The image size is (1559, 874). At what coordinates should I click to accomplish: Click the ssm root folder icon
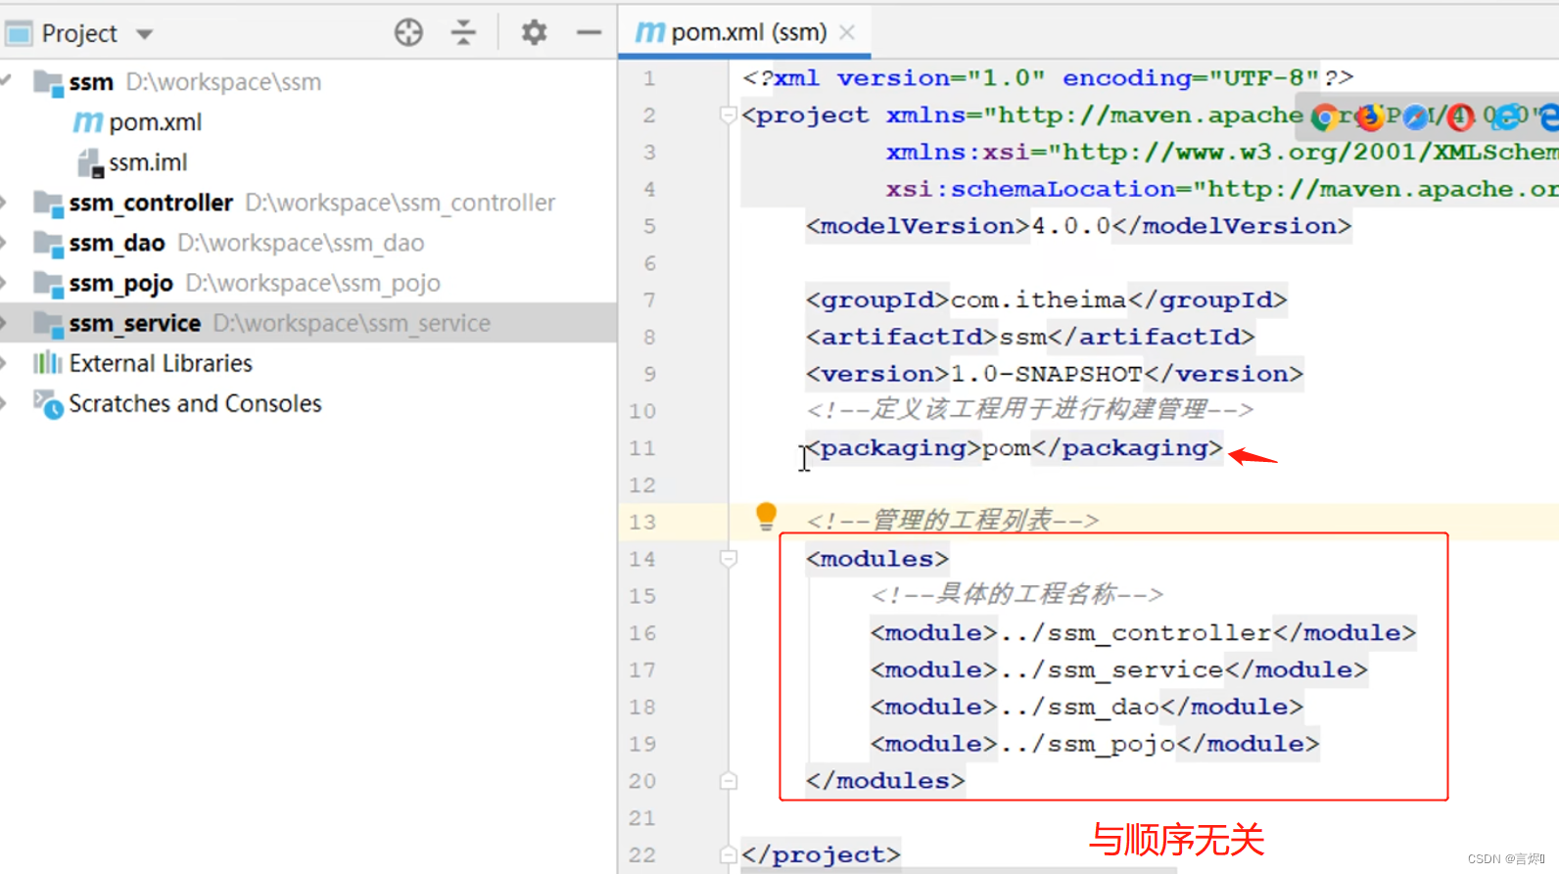click(48, 82)
